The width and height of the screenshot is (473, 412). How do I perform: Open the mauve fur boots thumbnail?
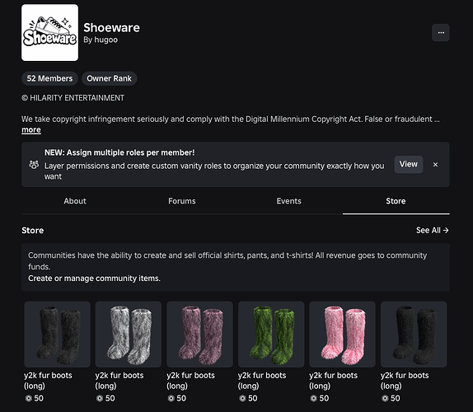click(x=199, y=335)
